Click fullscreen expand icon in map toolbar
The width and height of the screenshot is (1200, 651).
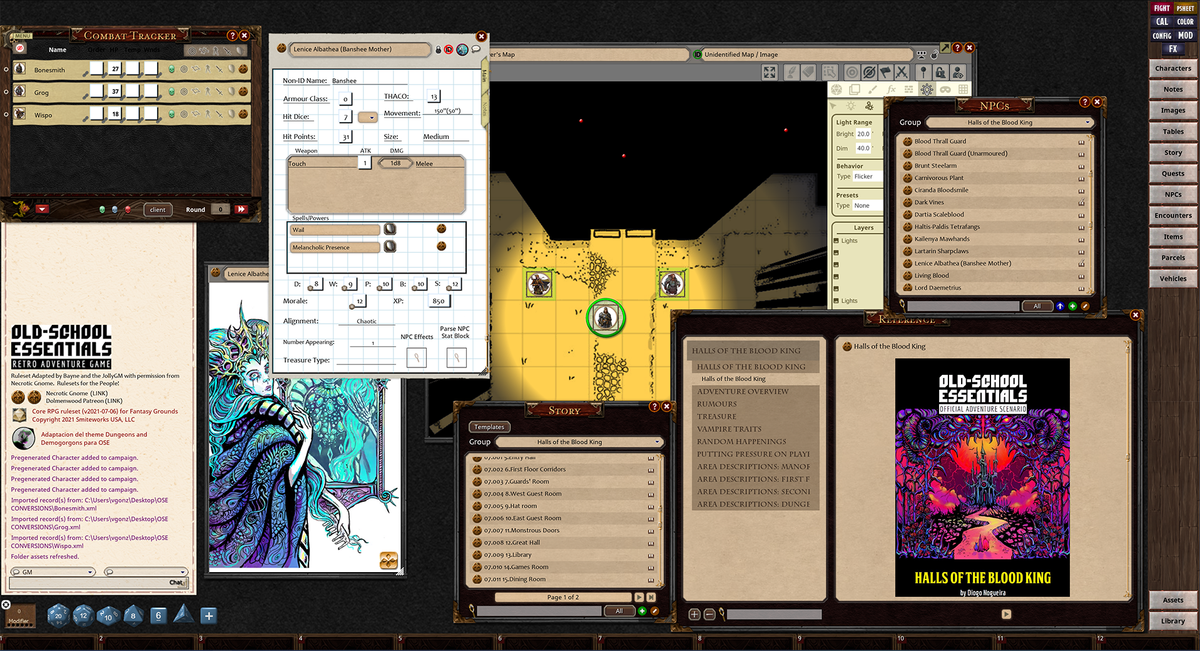[x=770, y=73]
